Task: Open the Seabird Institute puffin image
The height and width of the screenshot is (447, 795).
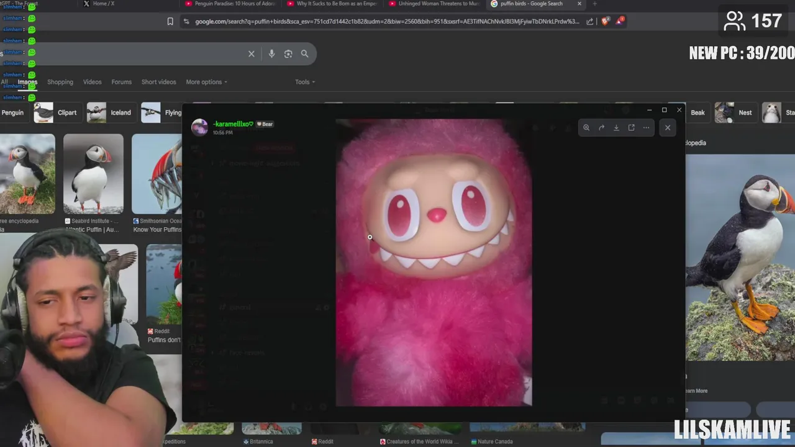Action: pyautogui.click(x=93, y=174)
